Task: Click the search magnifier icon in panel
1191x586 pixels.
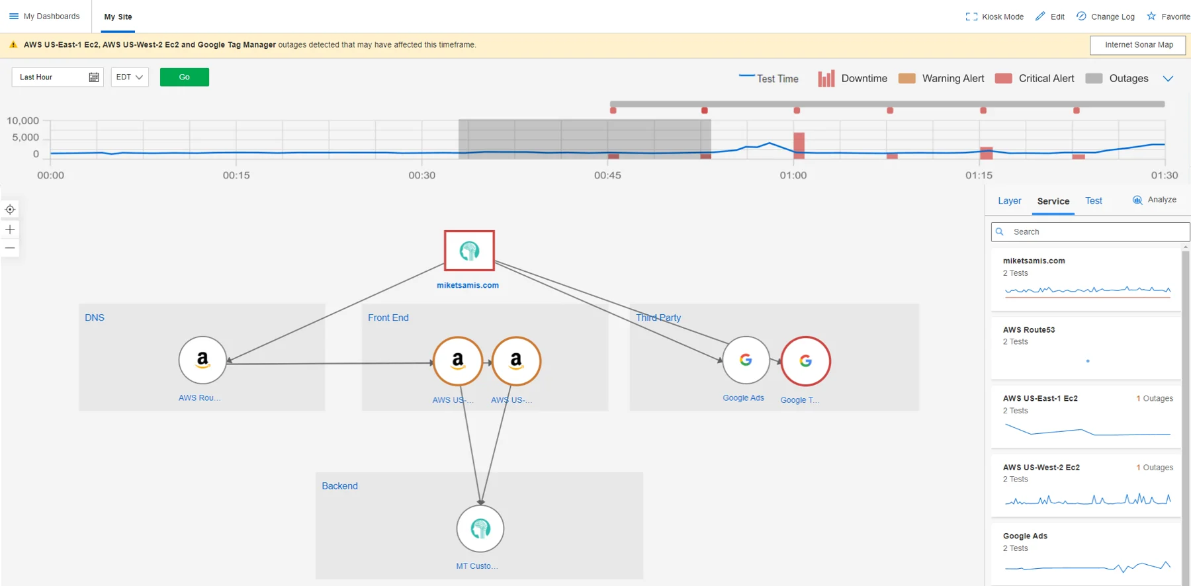Action: pos(1000,231)
